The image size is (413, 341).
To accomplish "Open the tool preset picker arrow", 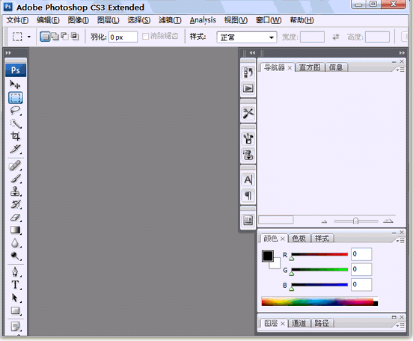I will 29,37.
